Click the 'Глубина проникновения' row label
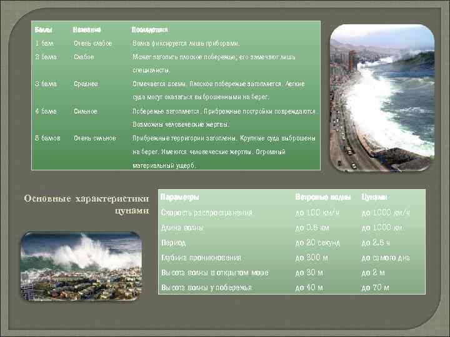The height and width of the screenshot is (337, 450). (x=201, y=258)
